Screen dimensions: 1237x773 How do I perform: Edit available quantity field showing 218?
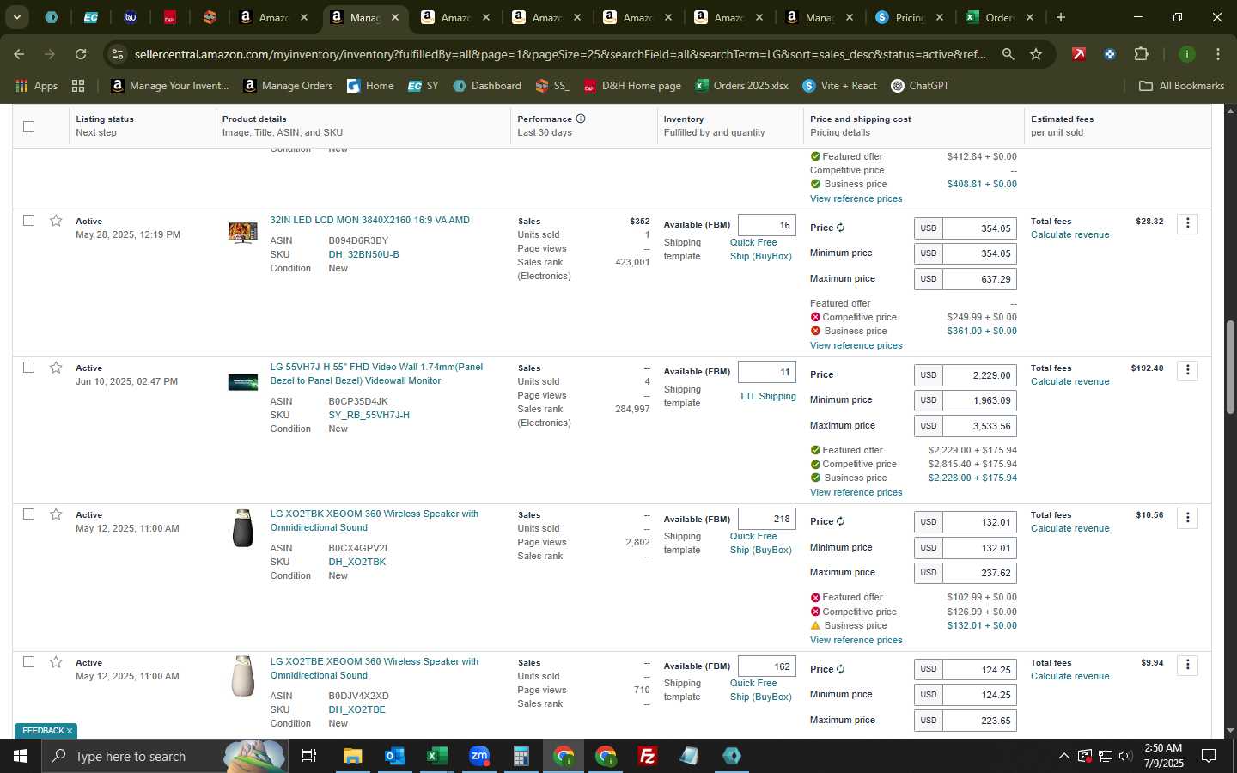(766, 519)
